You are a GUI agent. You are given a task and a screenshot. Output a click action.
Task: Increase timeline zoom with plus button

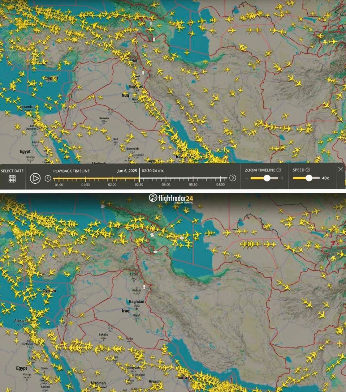pyautogui.click(x=282, y=178)
